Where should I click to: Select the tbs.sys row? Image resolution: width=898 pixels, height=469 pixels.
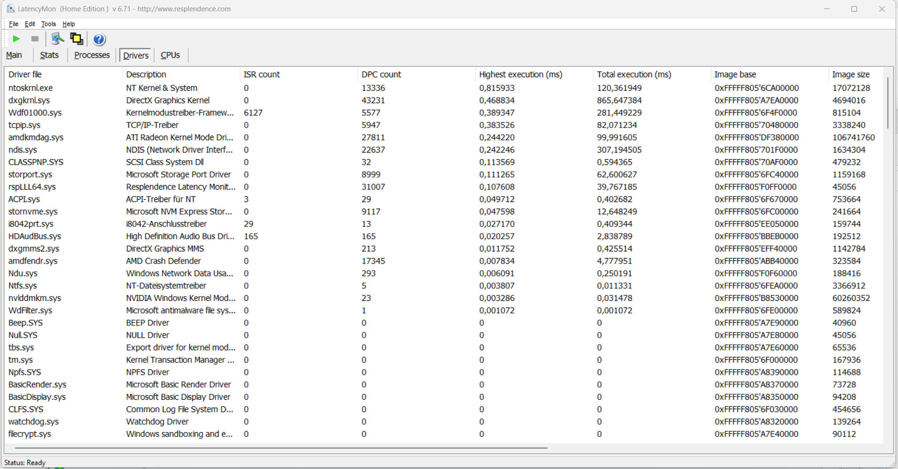(444, 348)
